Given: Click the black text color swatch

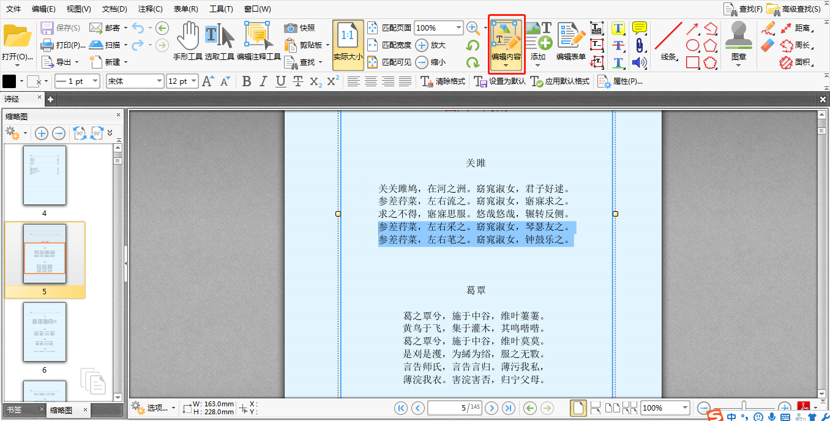Looking at the screenshot, I should pyautogui.click(x=9, y=81).
